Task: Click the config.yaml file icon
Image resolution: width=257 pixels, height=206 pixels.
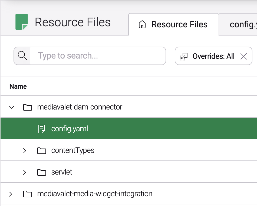Action: point(41,129)
